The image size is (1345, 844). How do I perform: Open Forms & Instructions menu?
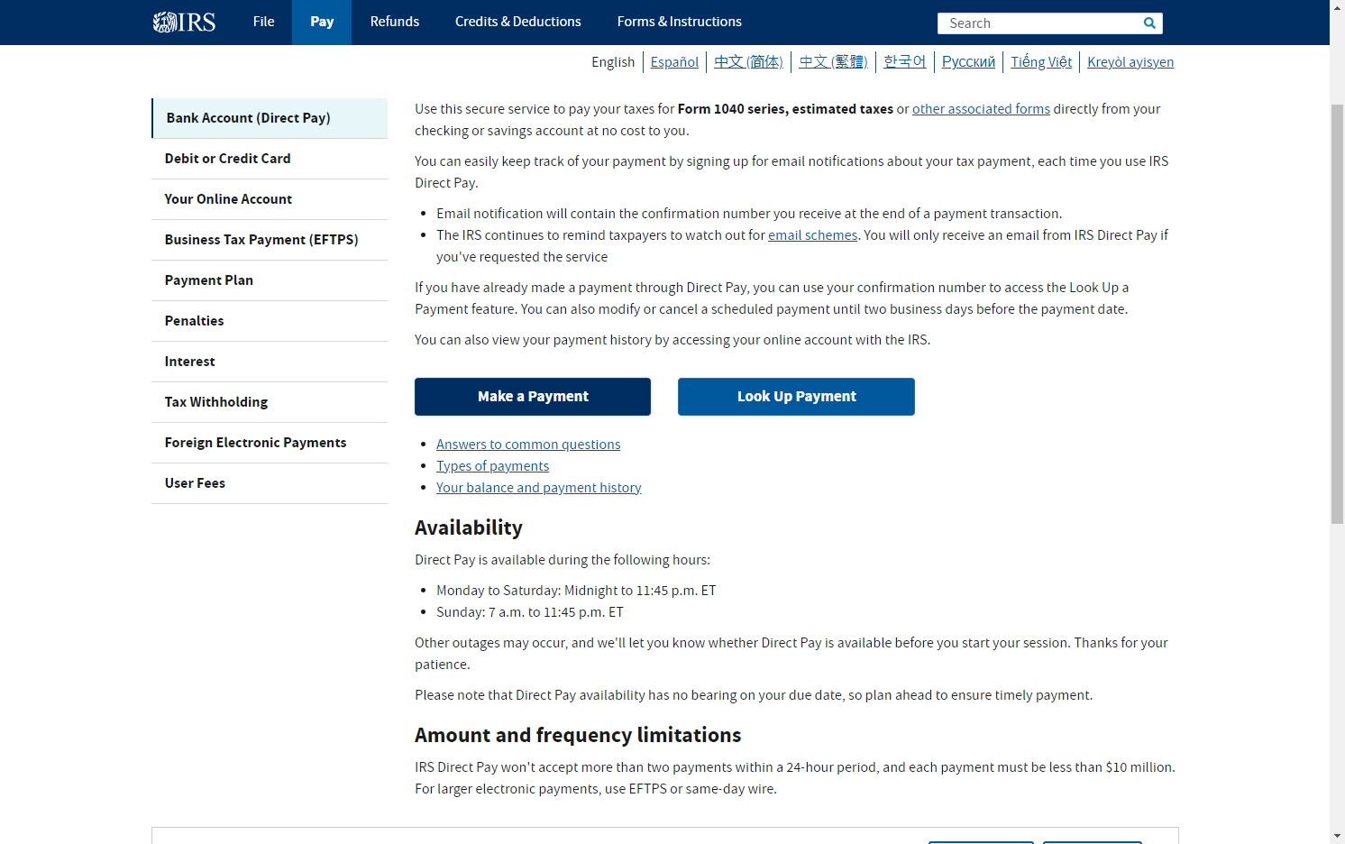680,22
